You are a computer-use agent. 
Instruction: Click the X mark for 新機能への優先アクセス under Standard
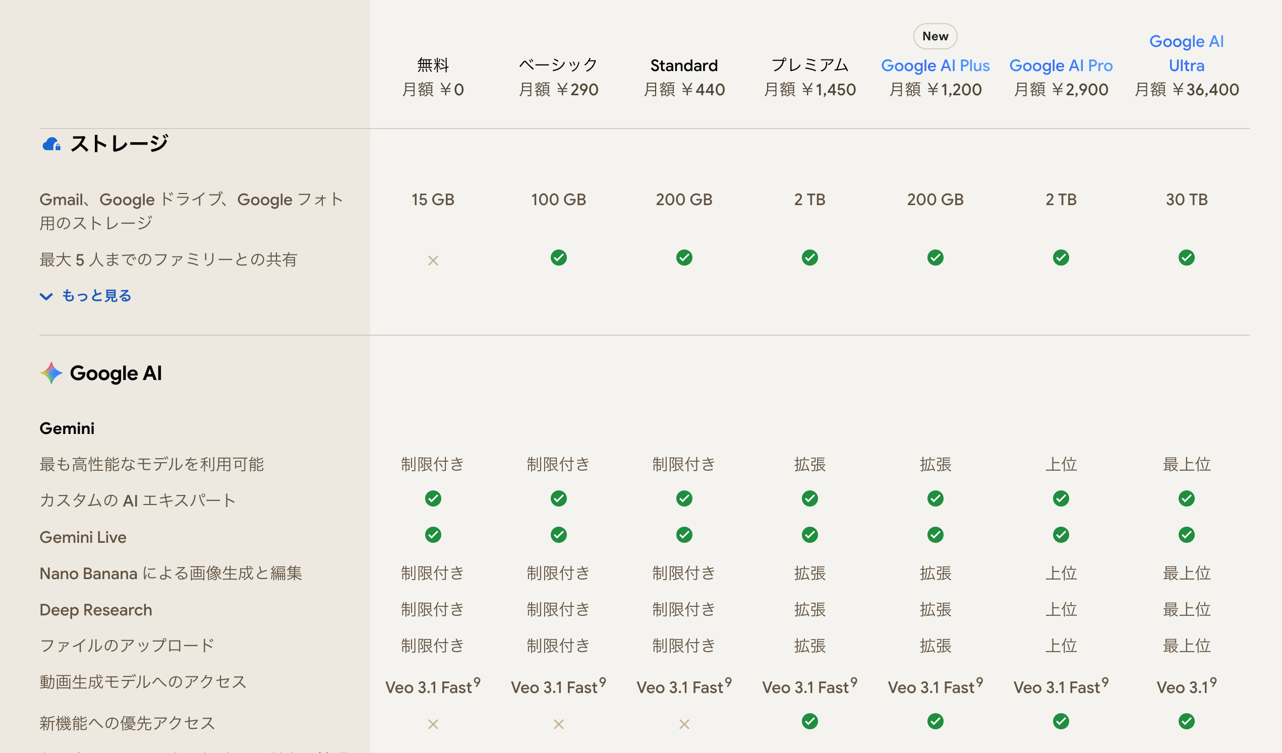point(684,723)
